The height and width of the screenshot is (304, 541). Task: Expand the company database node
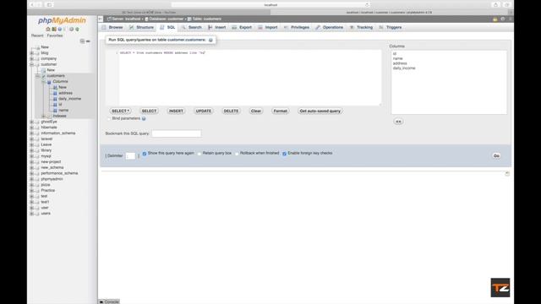tap(32, 58)
